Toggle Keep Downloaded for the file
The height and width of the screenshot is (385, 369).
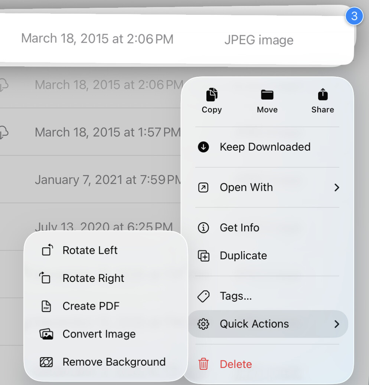coord(265,147)
